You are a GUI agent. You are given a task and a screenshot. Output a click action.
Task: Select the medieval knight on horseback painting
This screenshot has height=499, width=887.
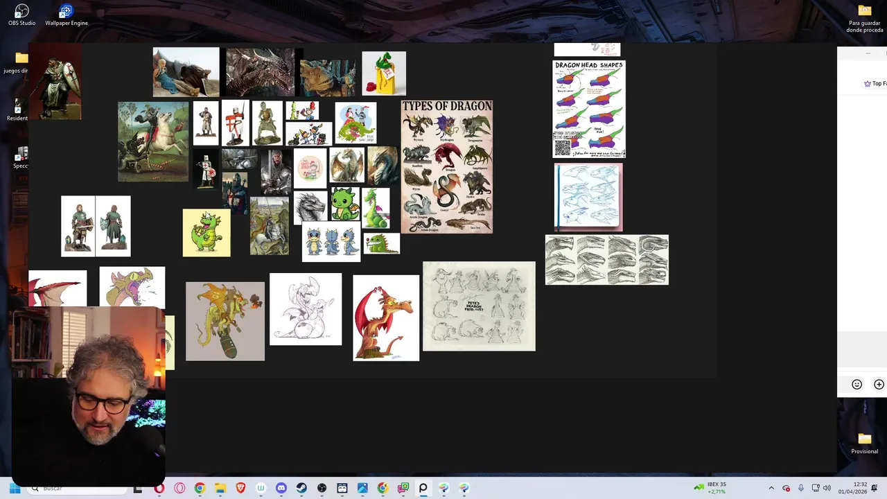270,226
